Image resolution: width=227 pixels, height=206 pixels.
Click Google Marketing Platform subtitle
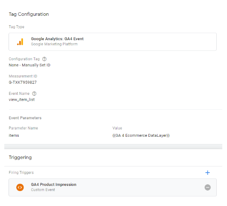(x=54, y=44)
